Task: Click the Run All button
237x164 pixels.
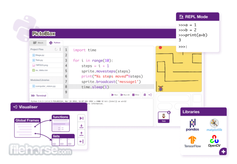Action: [125, 95]
